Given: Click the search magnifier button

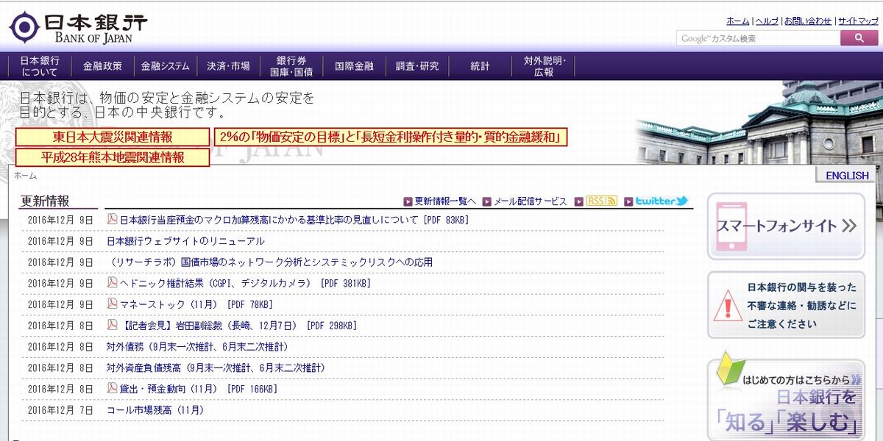Looking at the screenshot, I should point(859,38).
